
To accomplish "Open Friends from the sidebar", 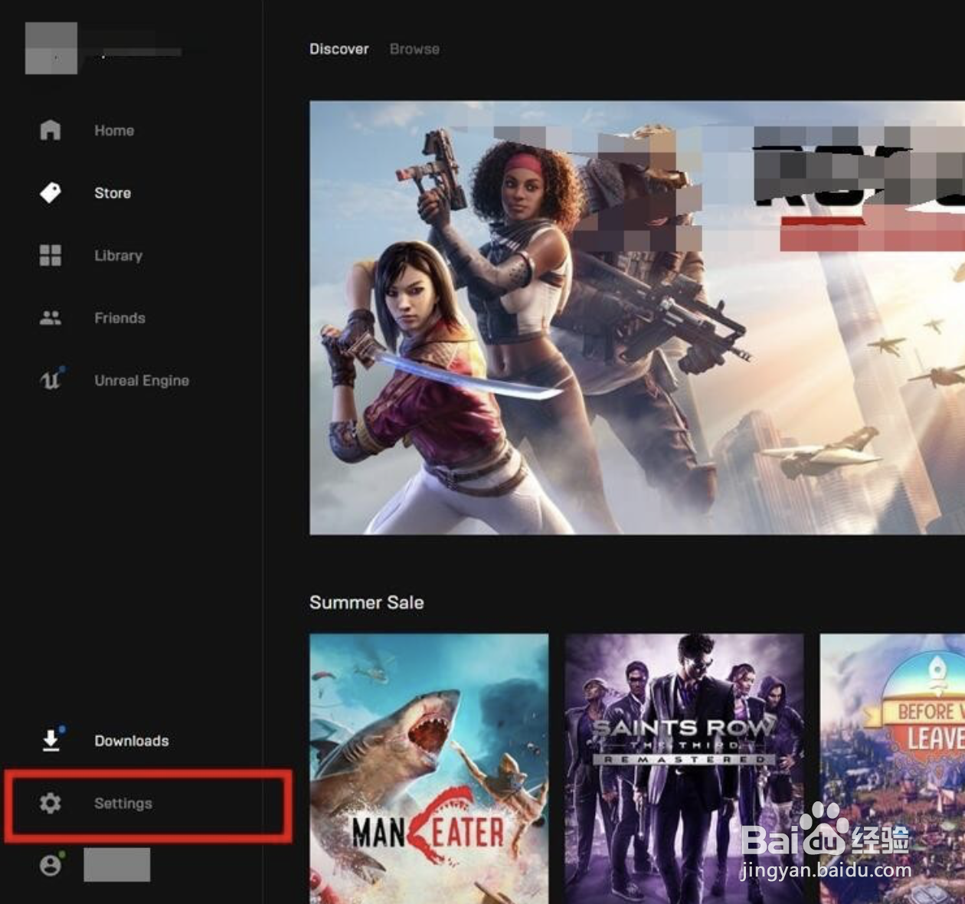I will click(x=119, y=318).
